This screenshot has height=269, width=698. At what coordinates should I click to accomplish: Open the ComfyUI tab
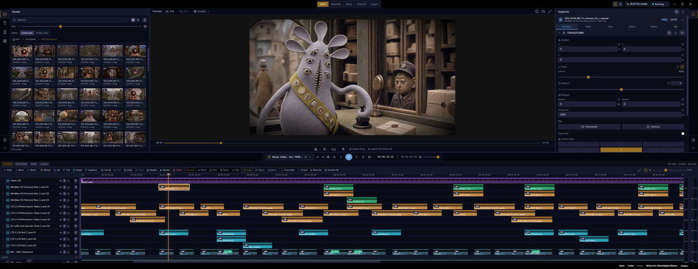pos(362,4)
